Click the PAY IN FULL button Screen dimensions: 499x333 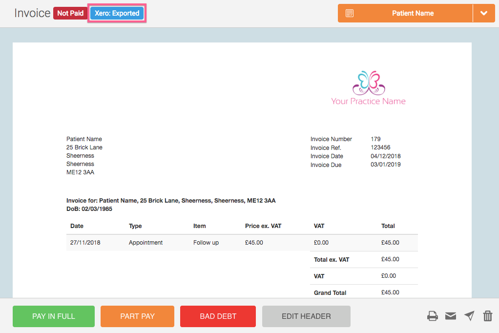[x=54, y=316]
